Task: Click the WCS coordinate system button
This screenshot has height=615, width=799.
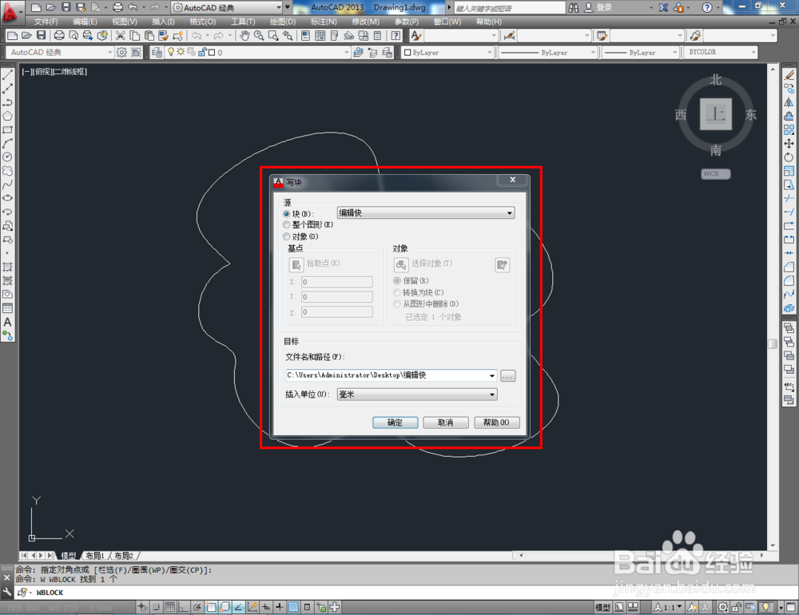Action: [x=715, y=174]
